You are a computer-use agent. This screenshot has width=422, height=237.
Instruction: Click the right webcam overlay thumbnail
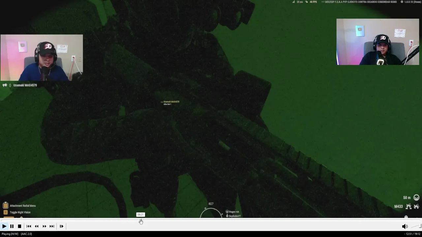378,42
